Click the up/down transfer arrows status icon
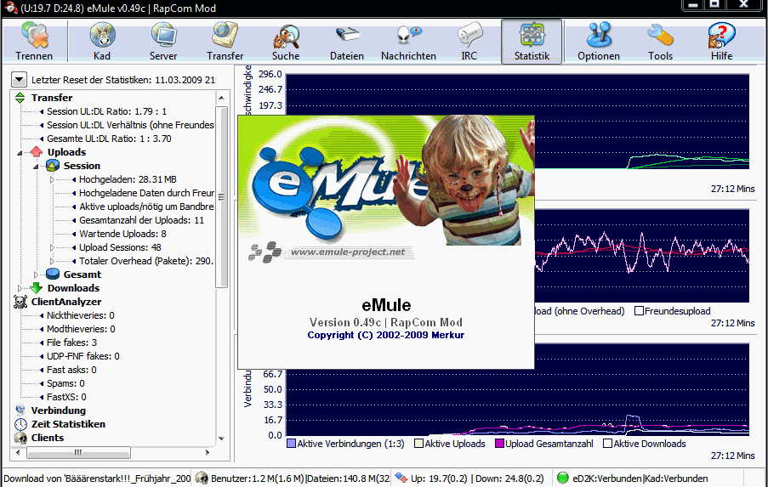The height and width of the screenshot is (487, 768). coord(401,478)
